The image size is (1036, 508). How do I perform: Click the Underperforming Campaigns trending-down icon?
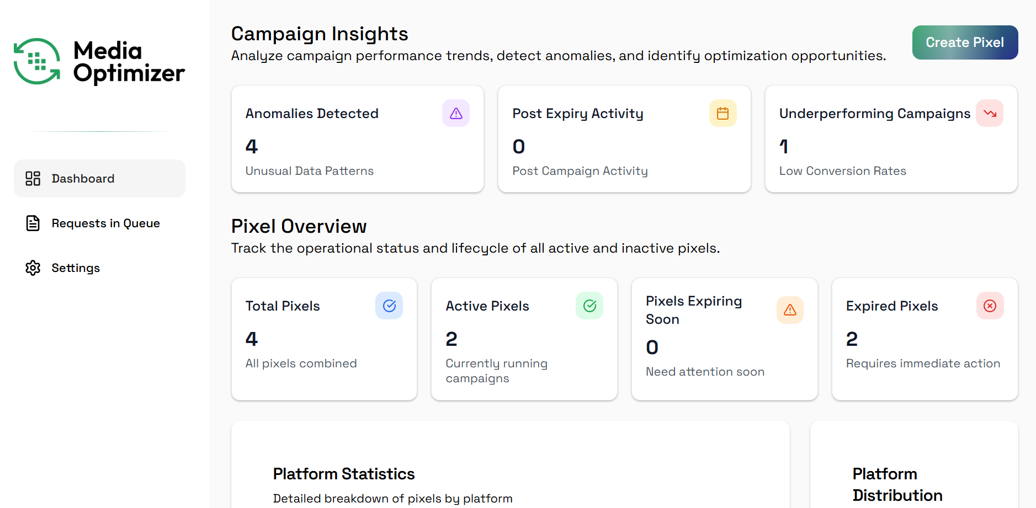(x=990, y=114)
